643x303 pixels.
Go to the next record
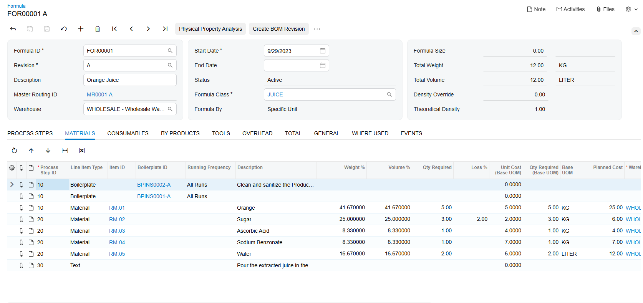tap(148, 29)
